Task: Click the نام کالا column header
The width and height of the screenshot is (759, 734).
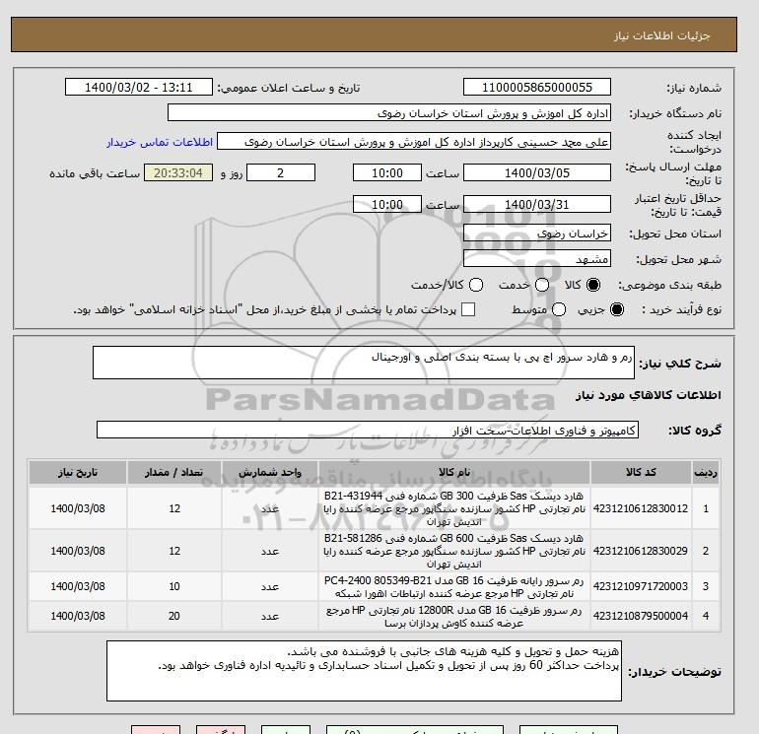Action: [x=454, y=472]
